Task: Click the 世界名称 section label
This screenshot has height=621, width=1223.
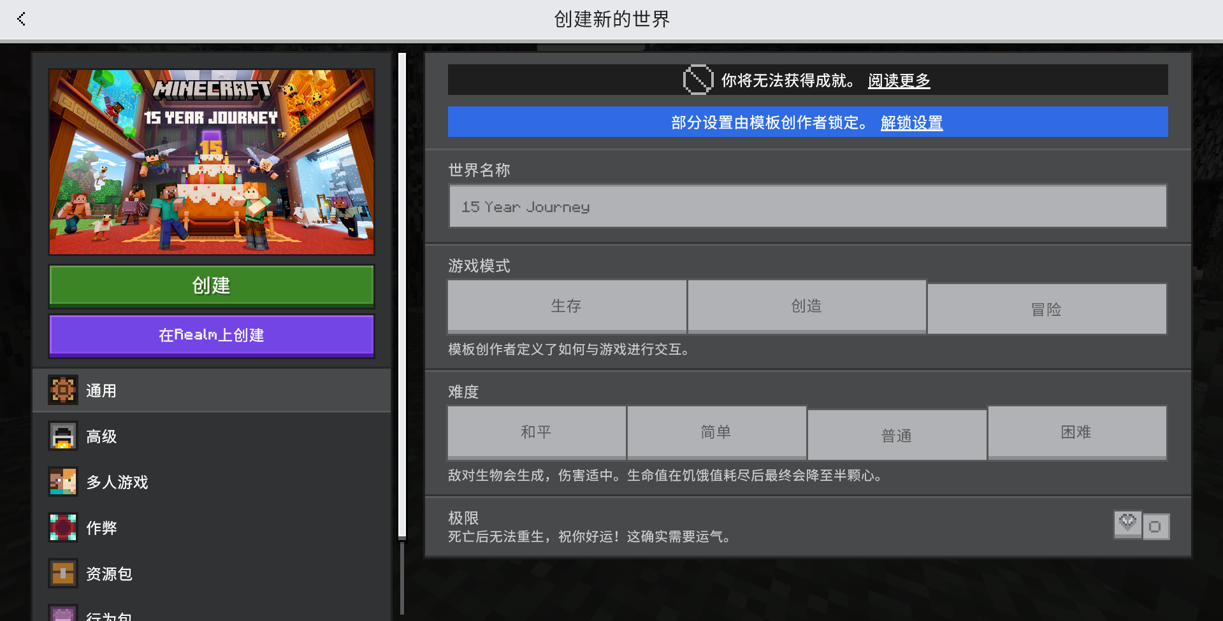Action: point(479,170)
